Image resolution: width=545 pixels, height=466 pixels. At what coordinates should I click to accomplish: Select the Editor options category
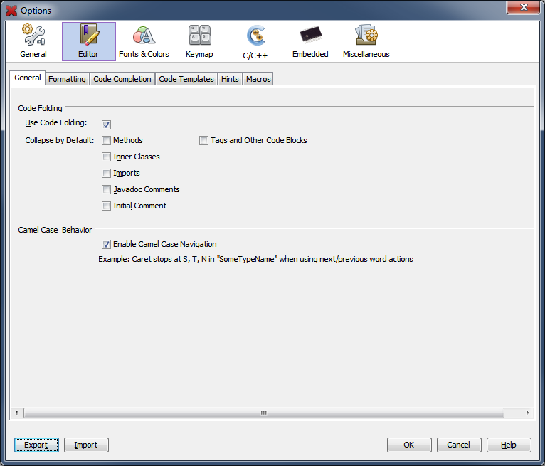[89, 41]
